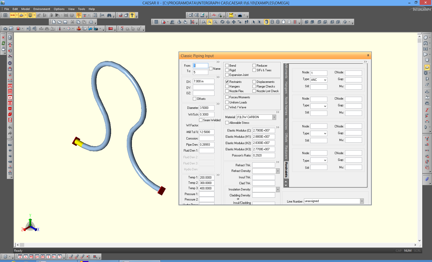The height and width of the screenshot is (262, 432).
Task: Click the first wireframe cylinder render icon
Action: [x=272, y=22]
